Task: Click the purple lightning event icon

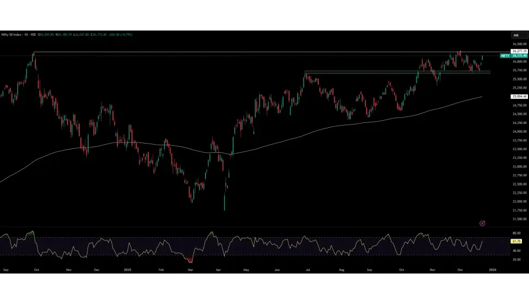Action: (482, 223)
